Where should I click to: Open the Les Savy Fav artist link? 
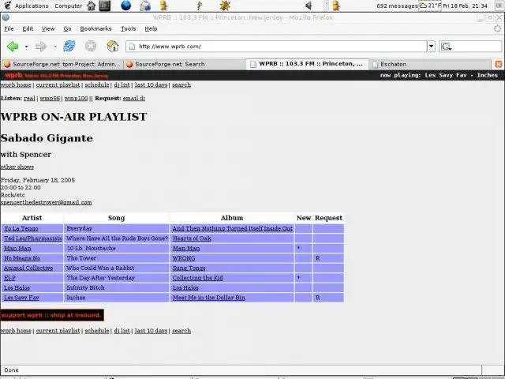coord(21,298)
